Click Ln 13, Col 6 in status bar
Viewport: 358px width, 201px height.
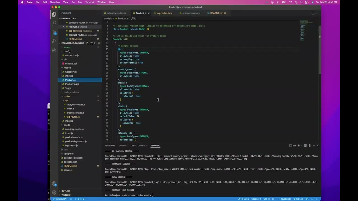click(243, 199)
